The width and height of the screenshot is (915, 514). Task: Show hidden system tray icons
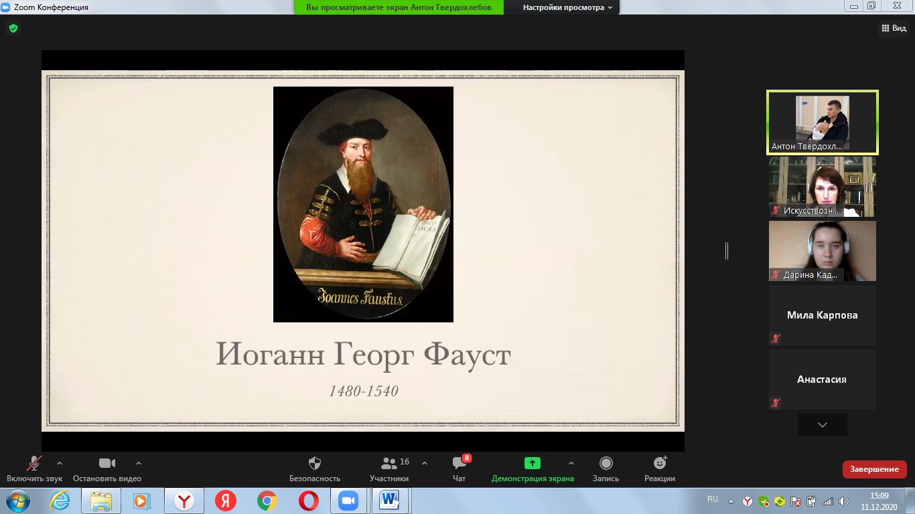pos(731,501)
